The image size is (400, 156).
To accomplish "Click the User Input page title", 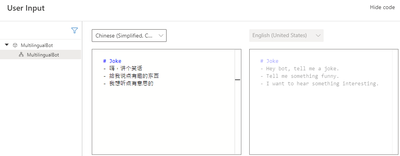I will [x=26, y=8].
